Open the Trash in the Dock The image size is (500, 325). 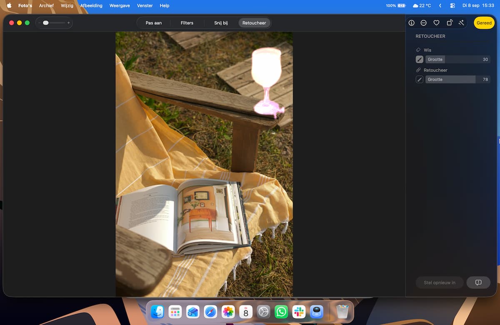(x=342, y=312)
